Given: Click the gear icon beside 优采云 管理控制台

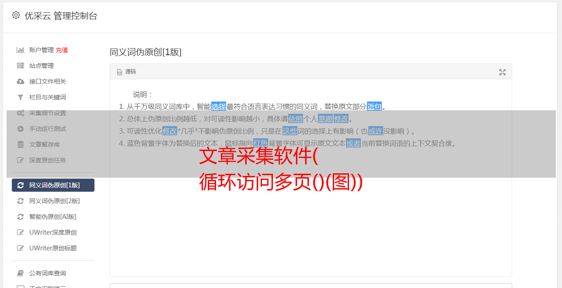Looking at the screenshot, I should click(x=16, y=15).
